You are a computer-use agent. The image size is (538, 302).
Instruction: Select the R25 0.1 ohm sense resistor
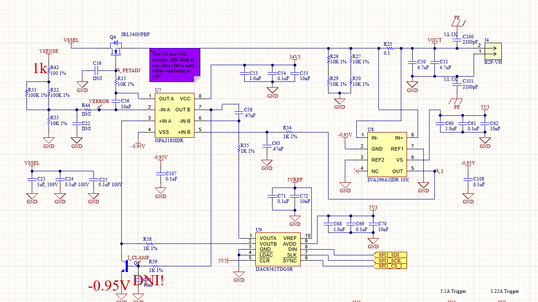click(x=389, y=48)
